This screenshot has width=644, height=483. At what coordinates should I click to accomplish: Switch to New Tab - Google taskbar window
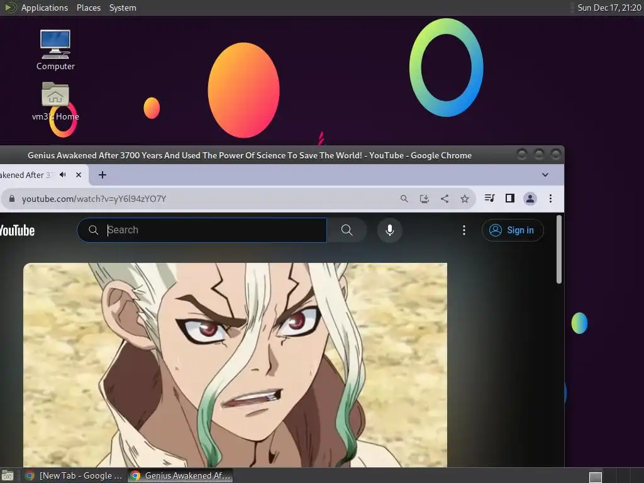coord(74,475)
